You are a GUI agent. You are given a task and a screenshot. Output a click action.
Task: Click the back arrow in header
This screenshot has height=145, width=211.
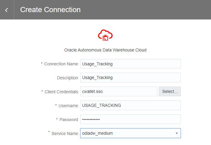pyautogui.click(x=7, y=10)
